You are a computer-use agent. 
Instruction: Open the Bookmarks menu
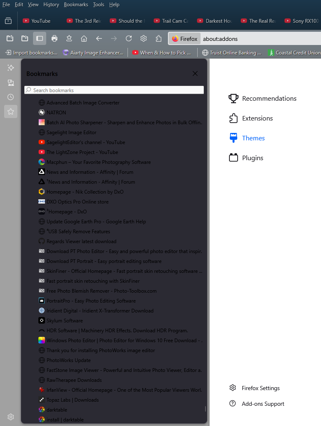pyautogui.click(x=76, y=5)
